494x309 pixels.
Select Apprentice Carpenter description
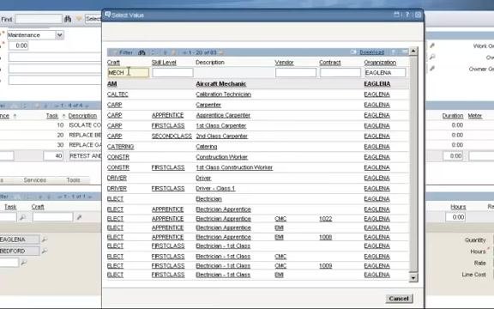coord(223,115)
